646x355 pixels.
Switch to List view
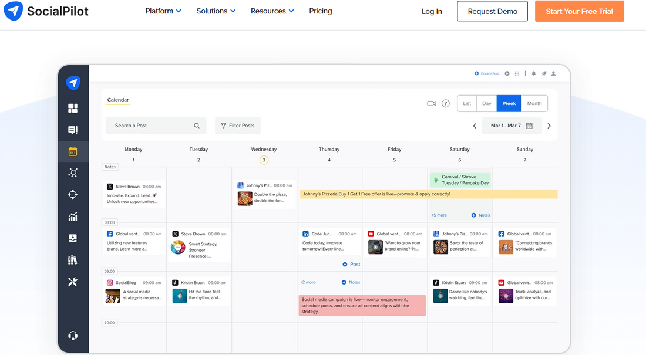tap(467, 103)
